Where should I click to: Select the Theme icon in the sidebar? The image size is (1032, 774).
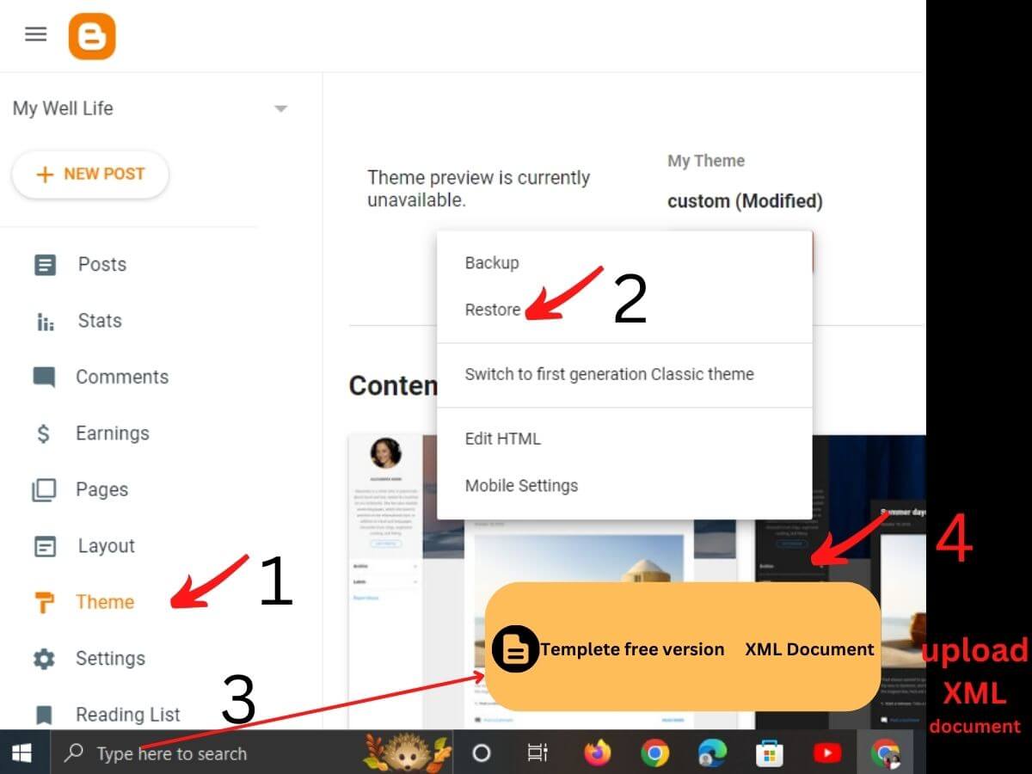click(45, 602)
